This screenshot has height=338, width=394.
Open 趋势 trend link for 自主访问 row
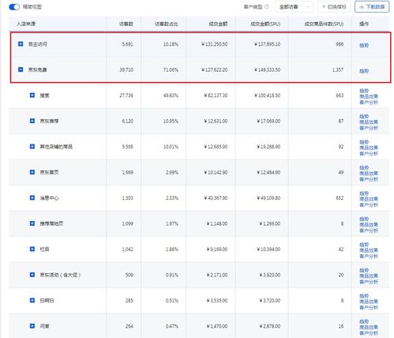coord(364,45)
